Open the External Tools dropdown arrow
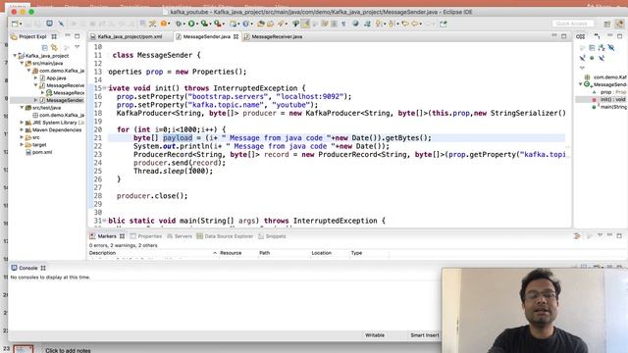Screen dimensions: 628x353 coord(224,24)
